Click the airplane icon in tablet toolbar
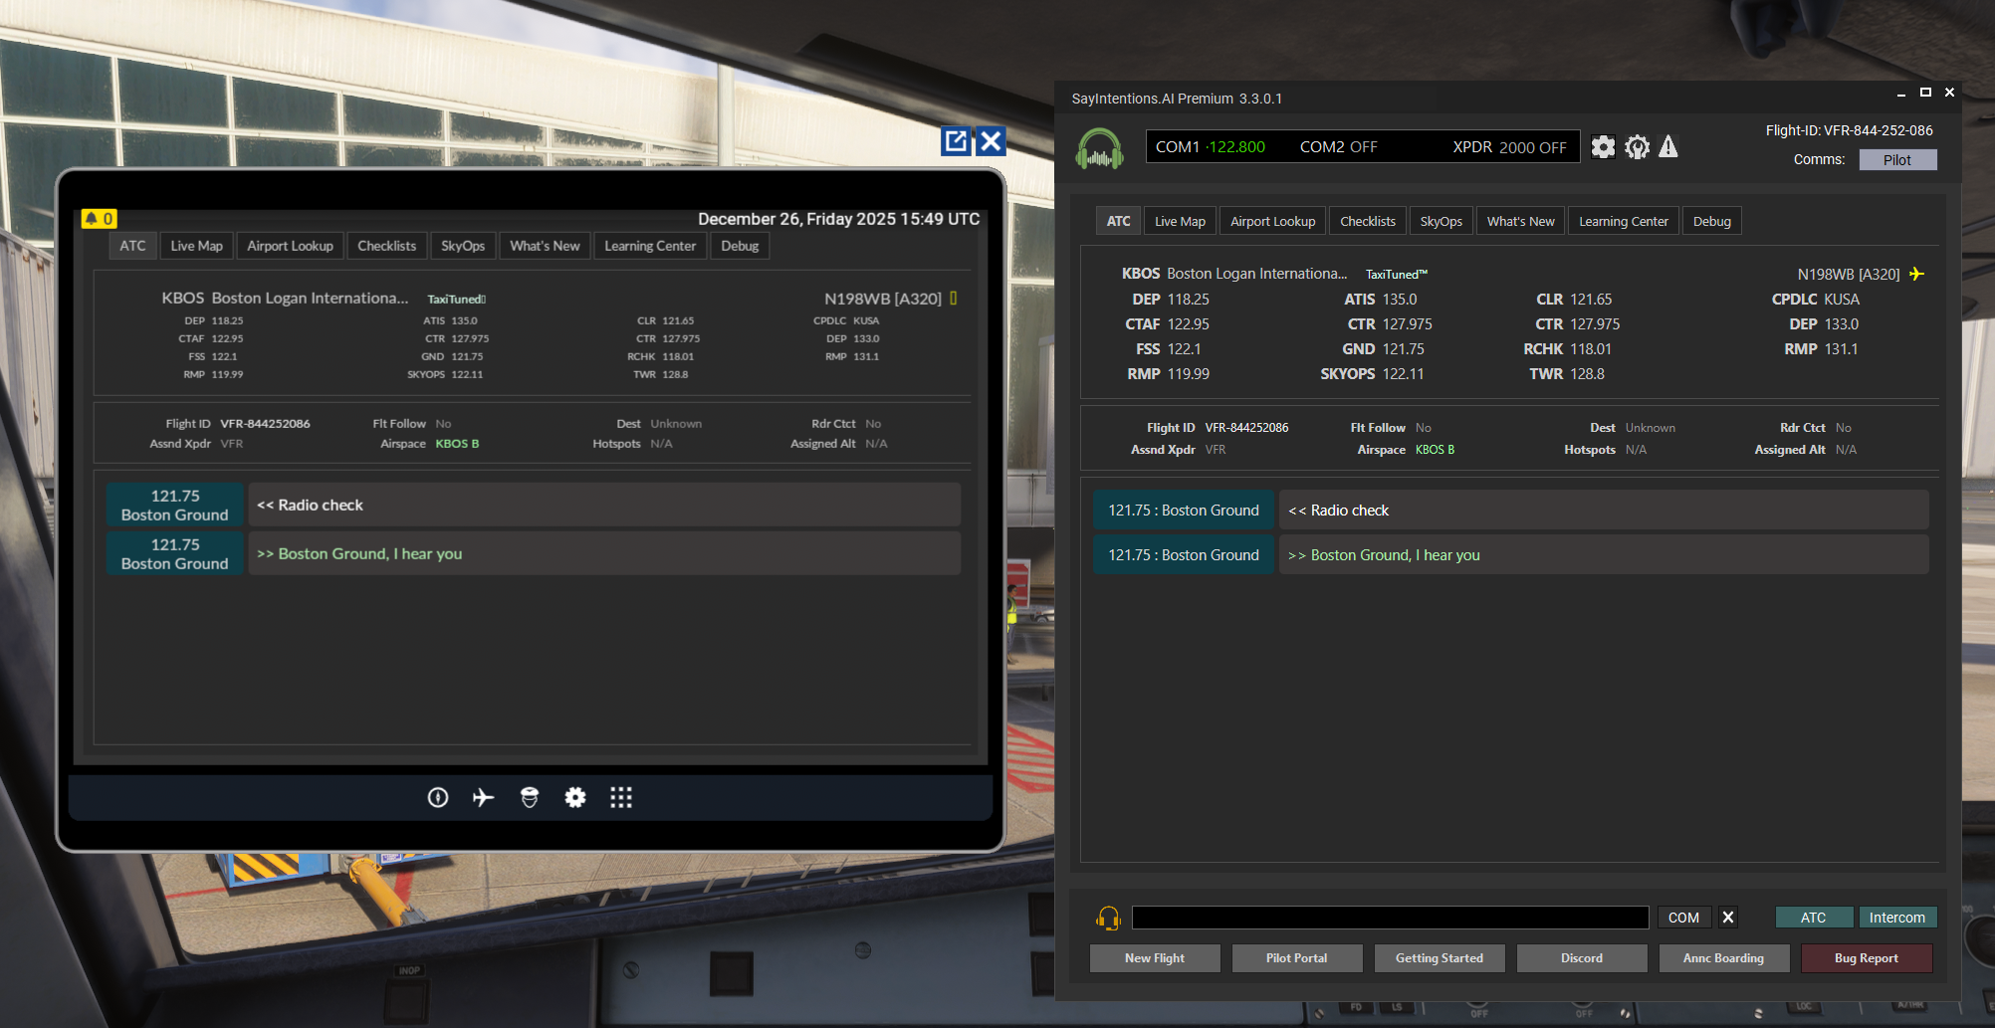The height and width of the screenshot is (1028, 1995). [483, 797]
